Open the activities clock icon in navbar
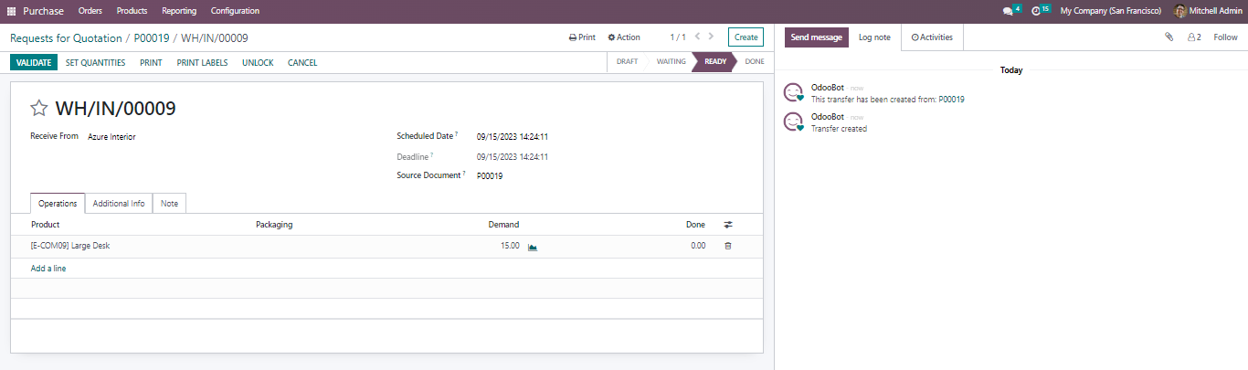This screenshot has height=370, width=1248. (1036, 11)
